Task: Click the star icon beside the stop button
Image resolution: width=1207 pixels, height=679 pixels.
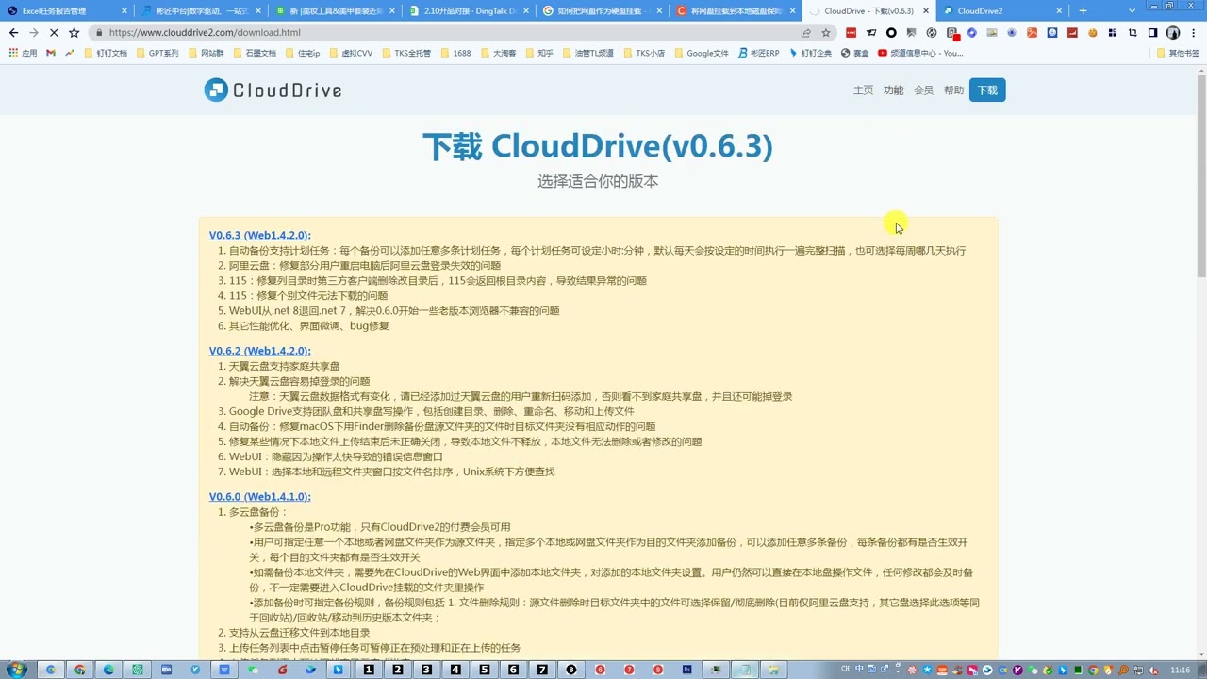Action: (74, 32)
